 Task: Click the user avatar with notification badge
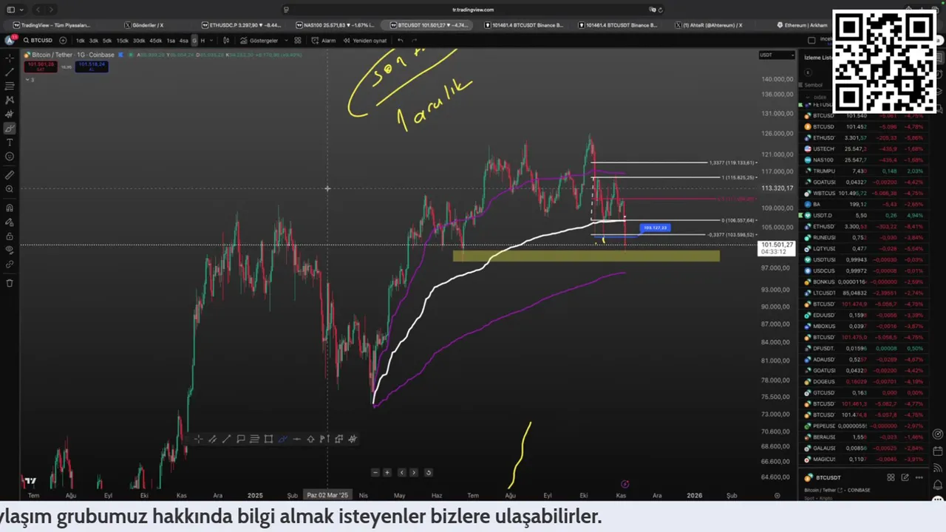(10, 40)
